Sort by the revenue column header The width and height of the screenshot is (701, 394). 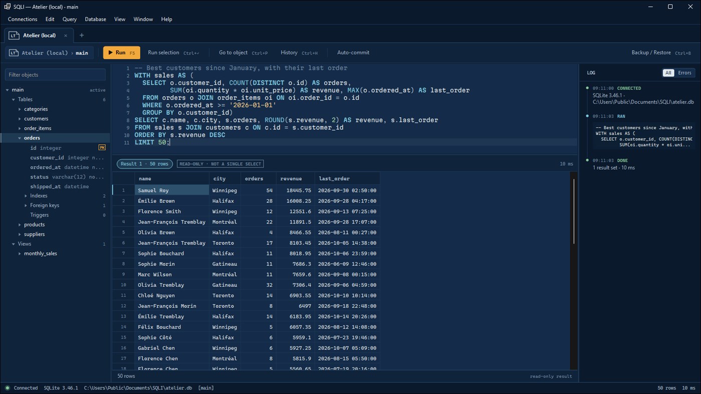(x=295, y=179)
